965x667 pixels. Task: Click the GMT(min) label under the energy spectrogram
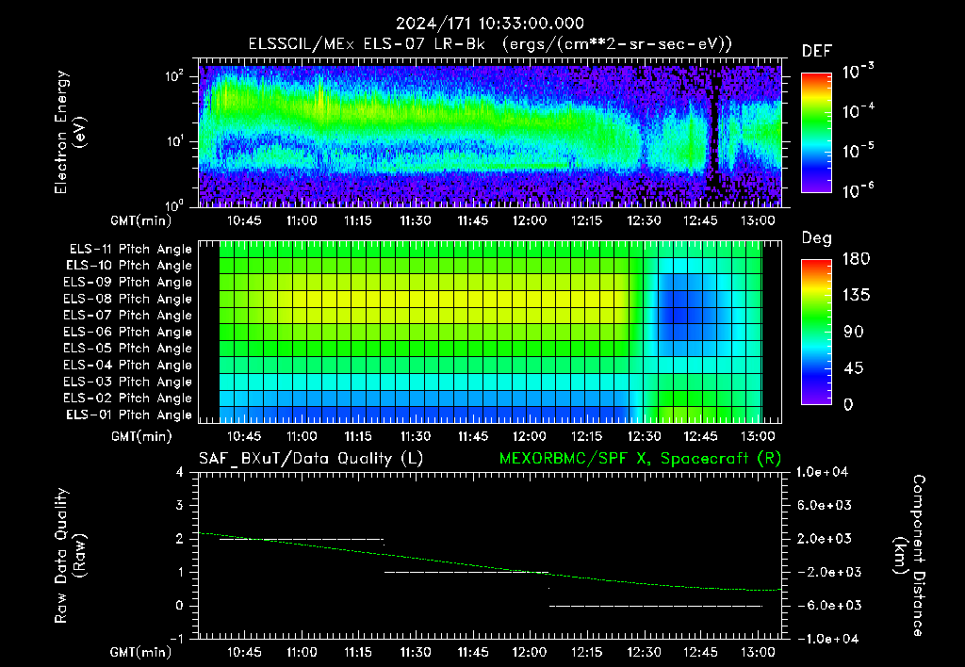click(141, 220)
